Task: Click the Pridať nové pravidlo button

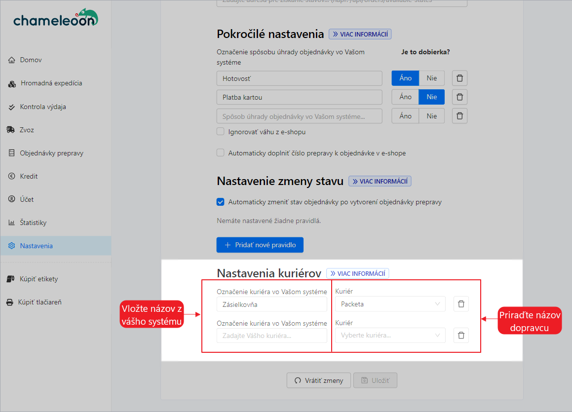Action: click(x=260, y=245)
